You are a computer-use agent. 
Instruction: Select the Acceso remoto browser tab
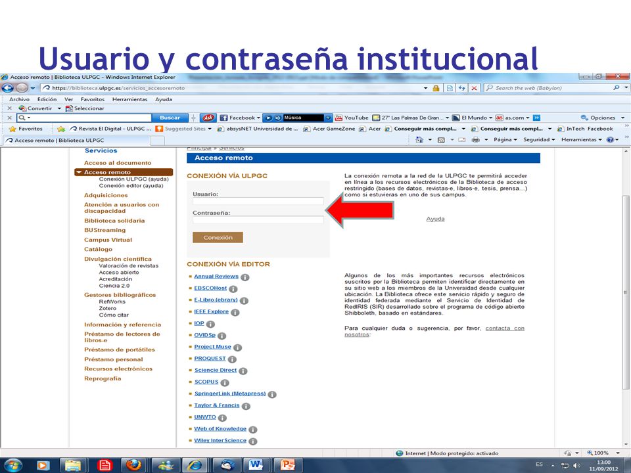(x=76, y=140)
